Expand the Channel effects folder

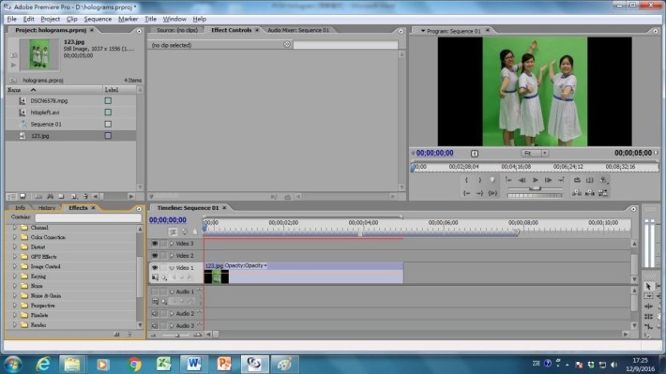(x=14, y=228)
